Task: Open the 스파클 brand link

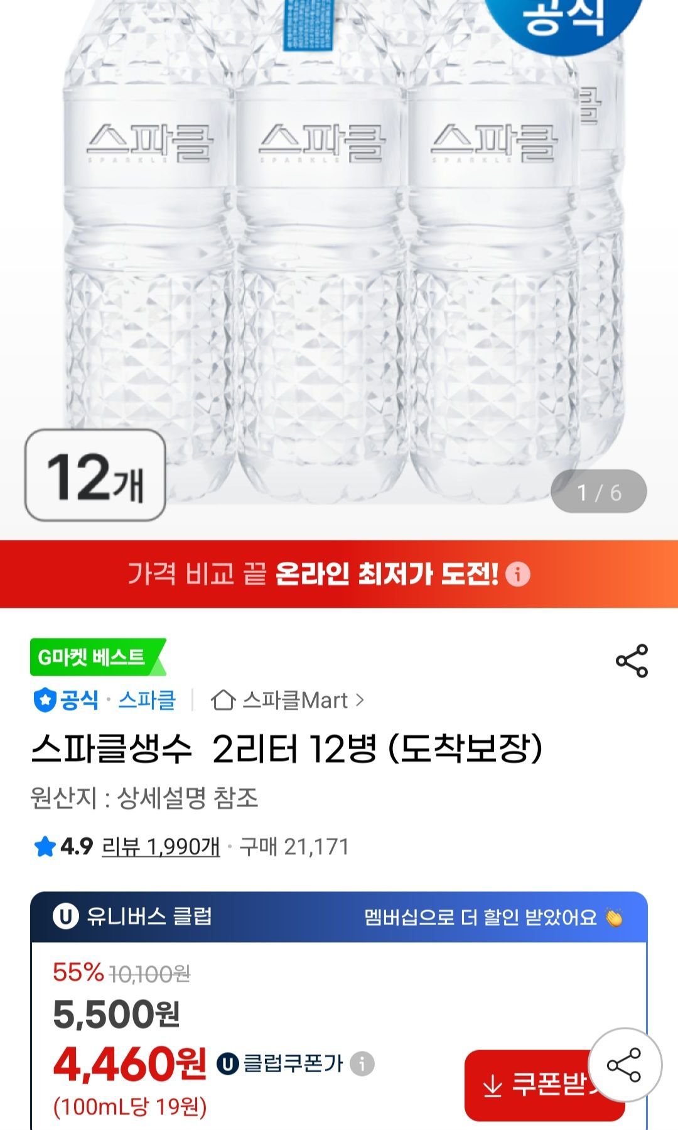Action: pos(147,700)
